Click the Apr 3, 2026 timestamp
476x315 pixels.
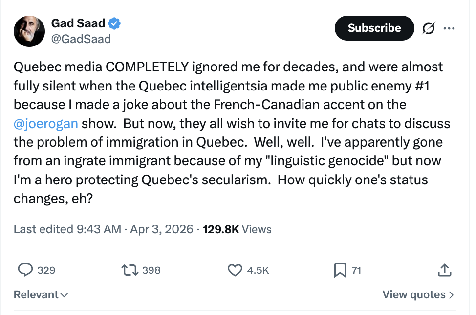pos(162,229)
